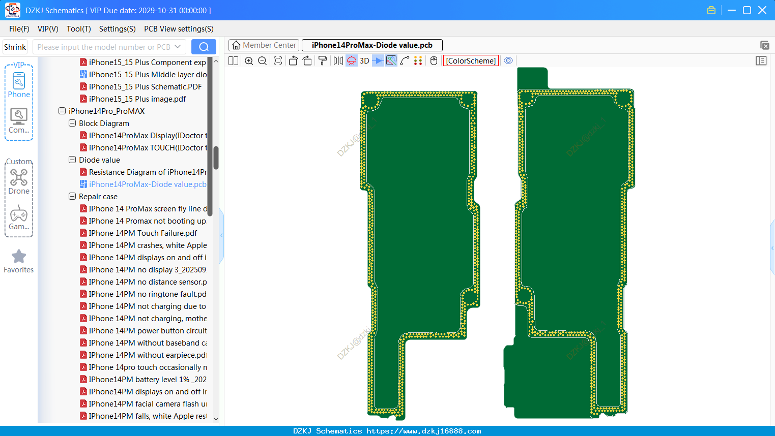This screenshot has width=775, height=436.
Task: Toggle the eye visibility icon in toolbar
Action: (x=508, y=61)
